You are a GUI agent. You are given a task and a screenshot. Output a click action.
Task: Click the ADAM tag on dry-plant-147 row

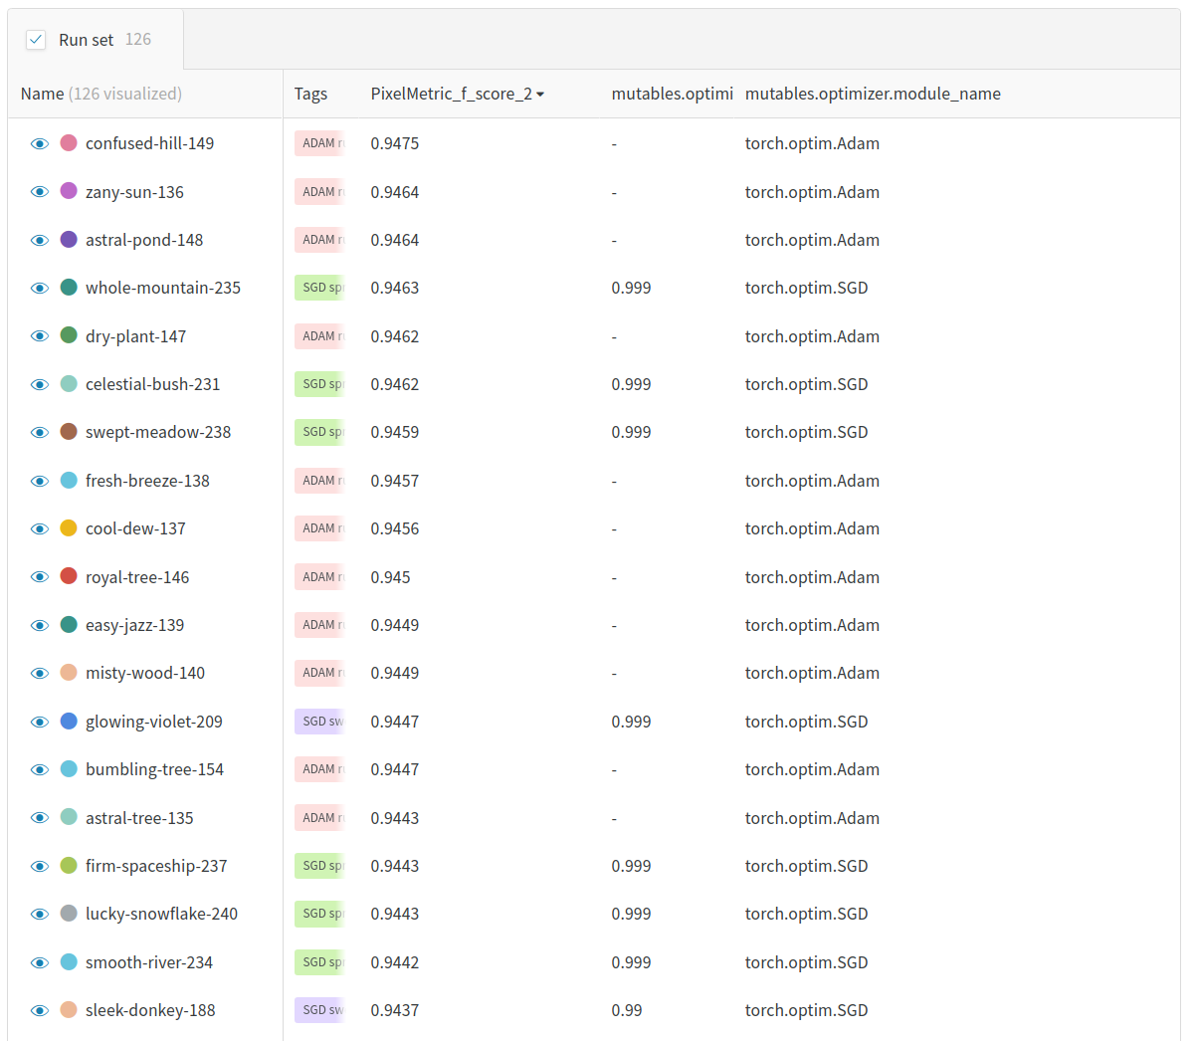[x=319, y=336]
